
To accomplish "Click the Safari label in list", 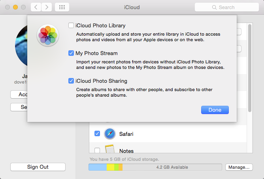I will [x=126, y=134].
